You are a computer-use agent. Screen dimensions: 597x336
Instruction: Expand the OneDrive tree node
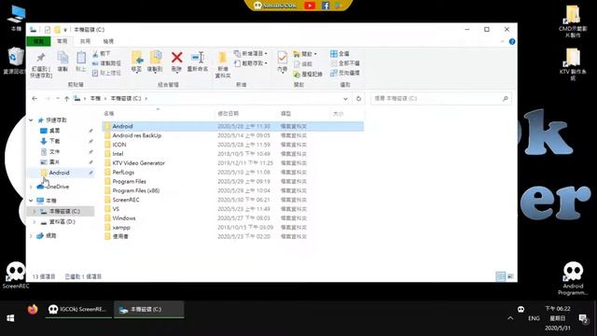click(31, 187)
